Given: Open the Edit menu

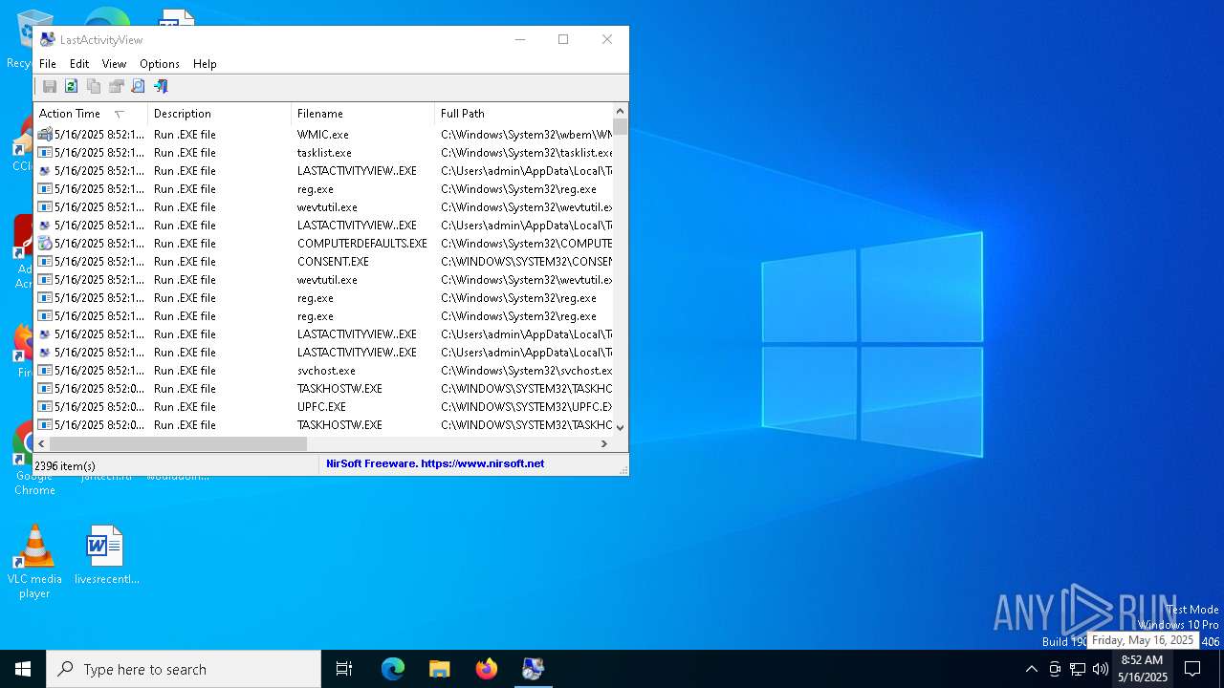Looking at the screenshot, I should coord(79,64).
